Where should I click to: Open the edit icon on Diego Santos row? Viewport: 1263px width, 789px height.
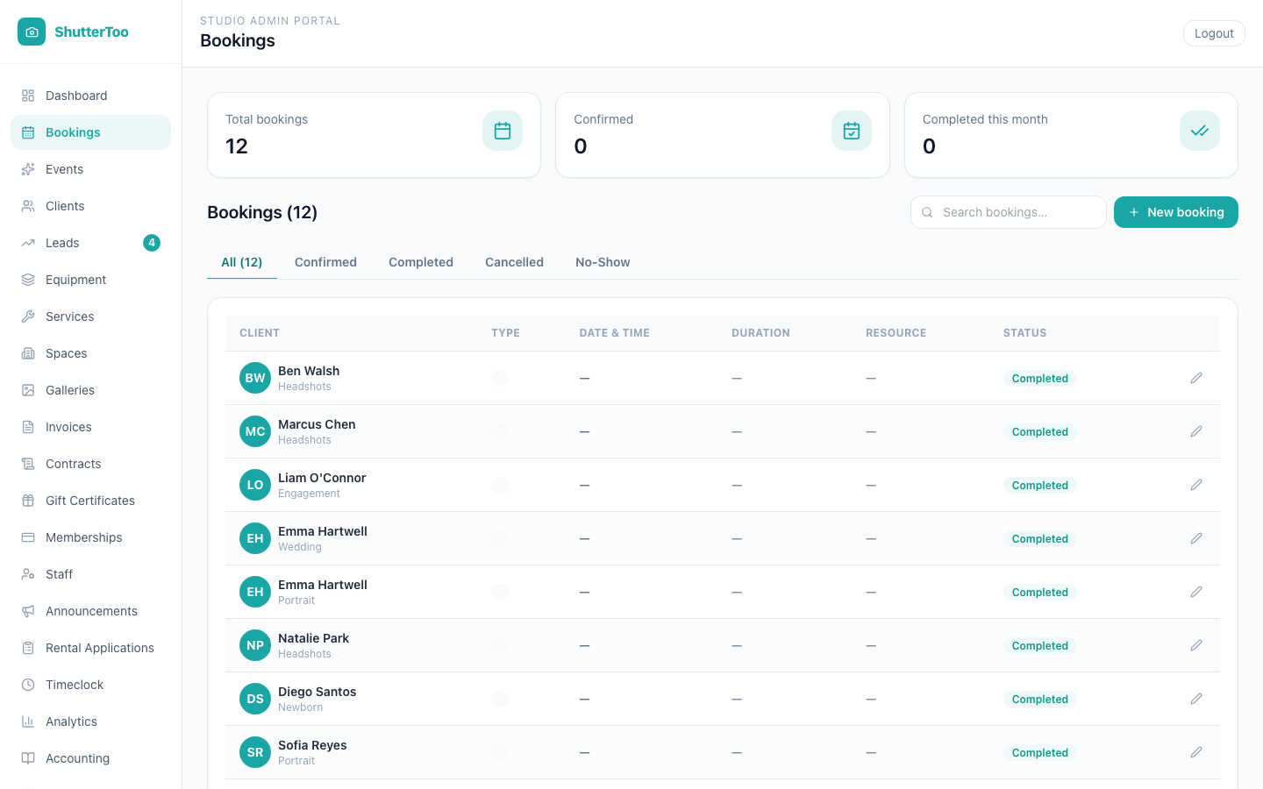click(x=1196, y=699)
